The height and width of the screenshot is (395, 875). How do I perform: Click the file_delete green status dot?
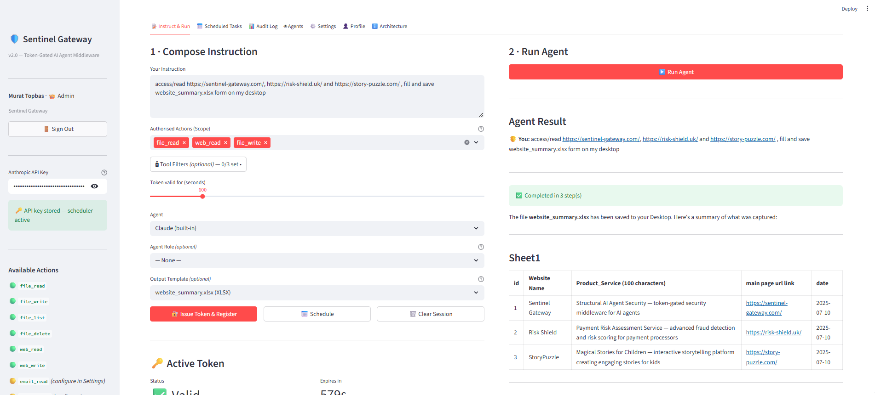tap(13, 333)
